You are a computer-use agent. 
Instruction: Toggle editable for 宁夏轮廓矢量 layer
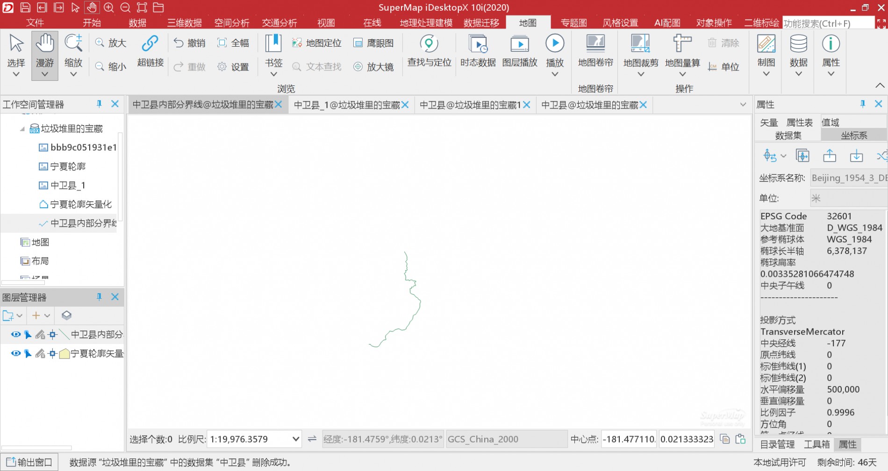click(x=40, y=353)
